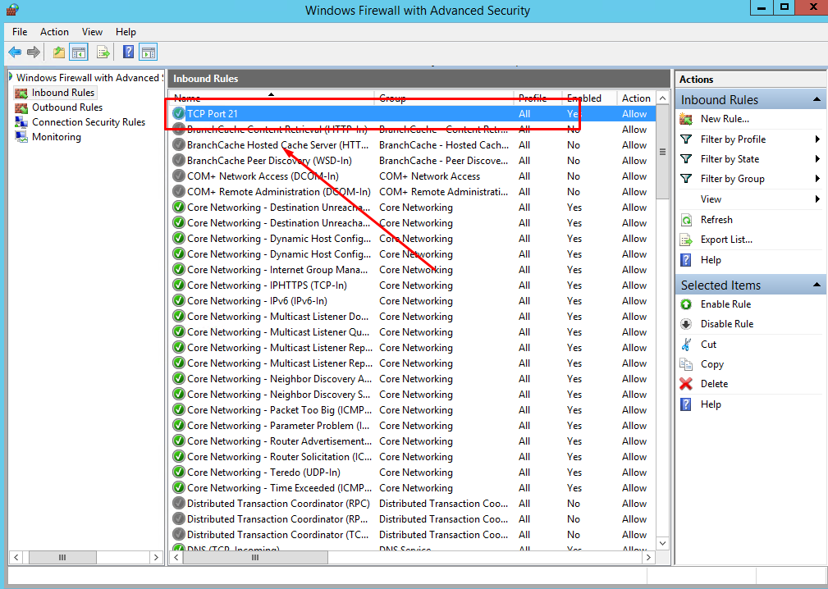
Task: Click the green Enable Rule icon
Action: coord(686,304)
